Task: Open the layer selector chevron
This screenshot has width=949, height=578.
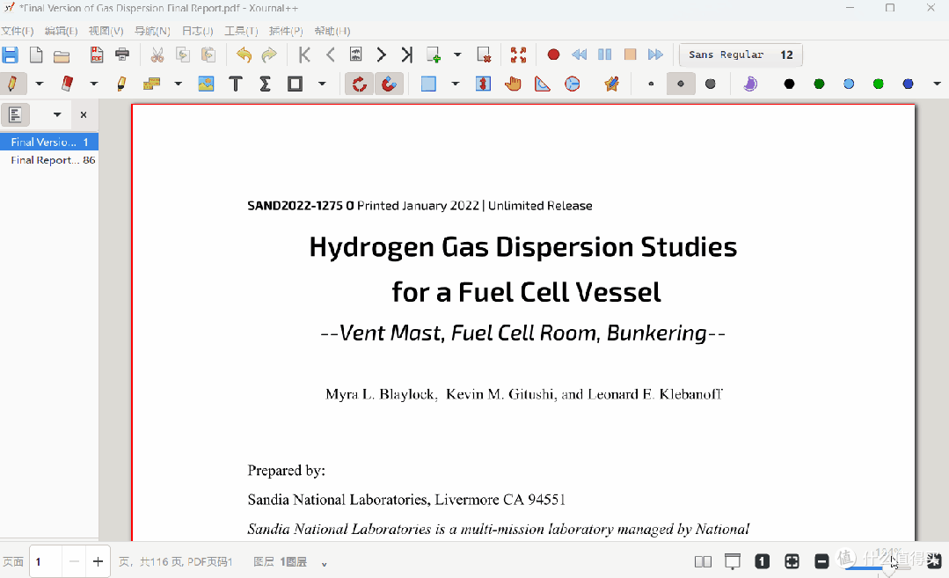Action: coord(325,563)
